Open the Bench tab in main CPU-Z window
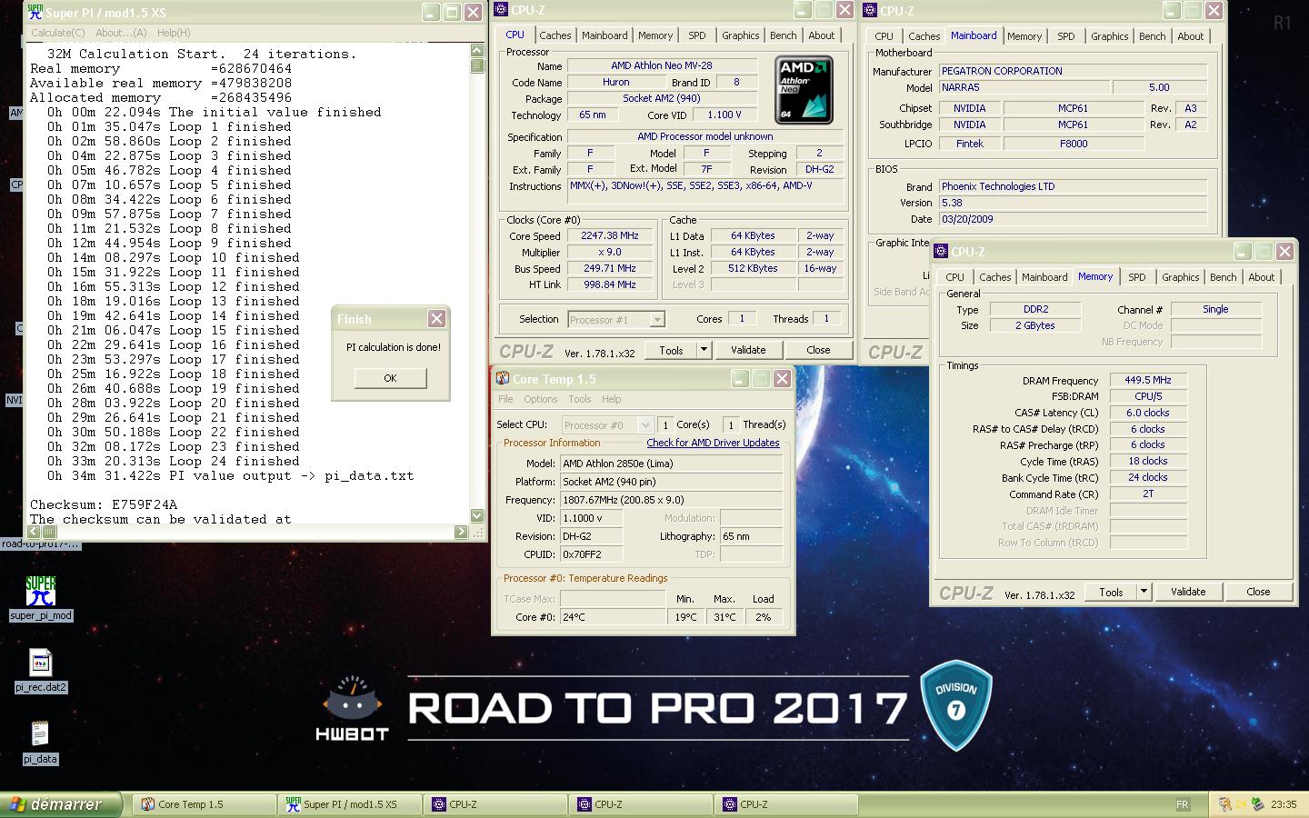This screenshot has height=818, width=1309. 783,35
